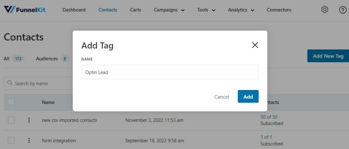This screenshot has width=349, height=149.
Task: Open the Connectors menu item
Action: (279, 10)
